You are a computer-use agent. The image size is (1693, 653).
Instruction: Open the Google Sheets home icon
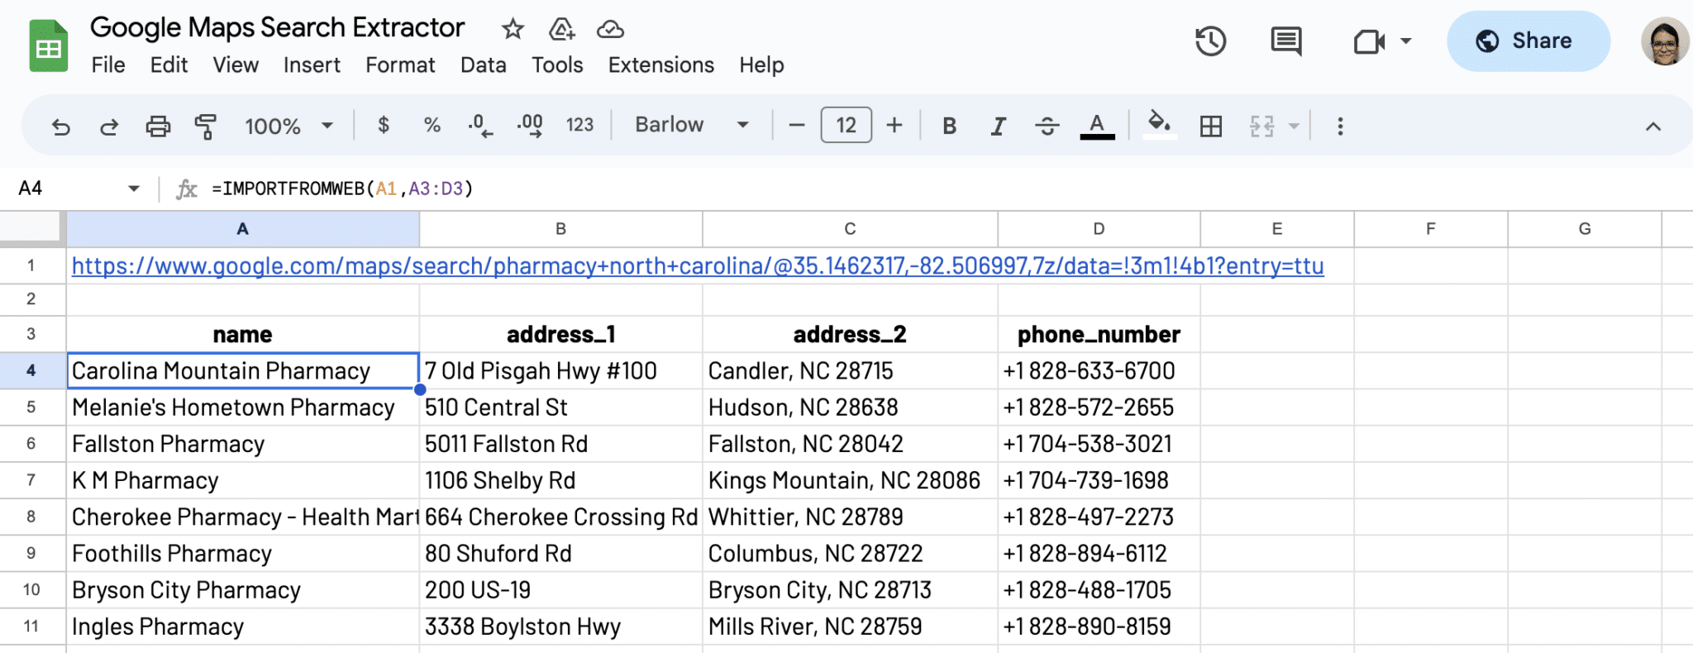click(48, 46)
